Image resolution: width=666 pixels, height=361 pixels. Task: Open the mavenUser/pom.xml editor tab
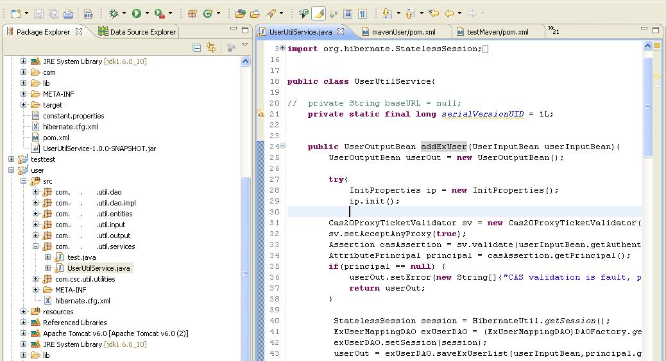click(x=399, y=32)
